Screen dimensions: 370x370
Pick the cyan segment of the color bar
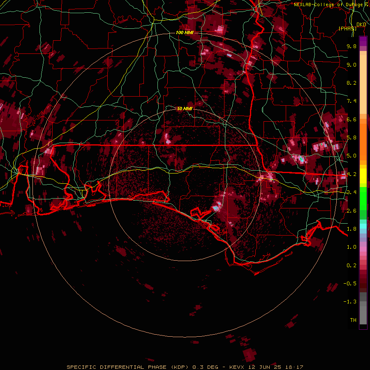pos(363,226)
